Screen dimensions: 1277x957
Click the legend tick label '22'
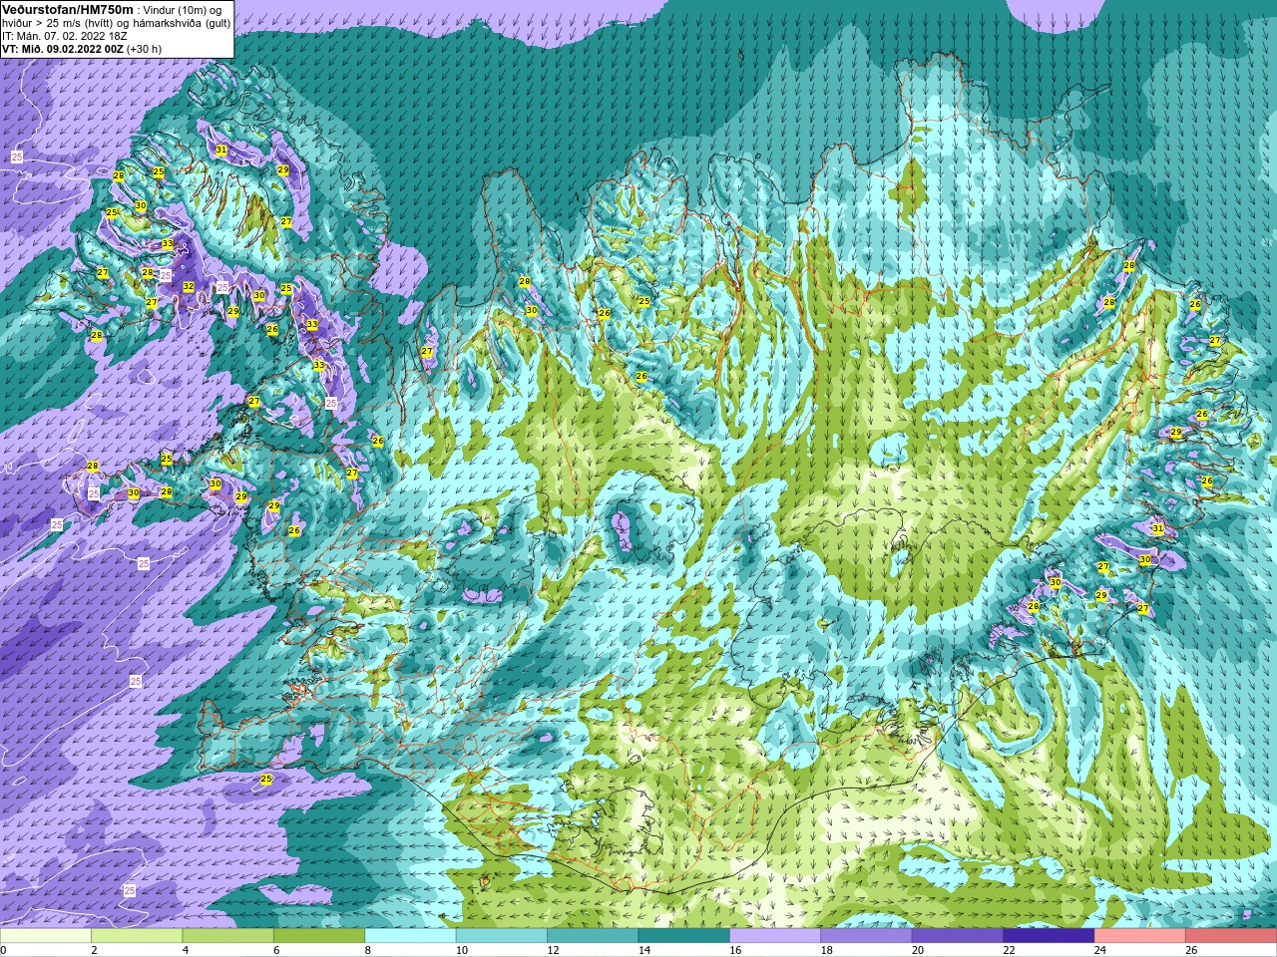(1010, 950)
